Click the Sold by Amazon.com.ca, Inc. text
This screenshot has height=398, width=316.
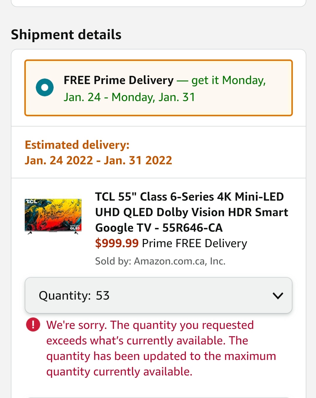click(x=160, y=261)
